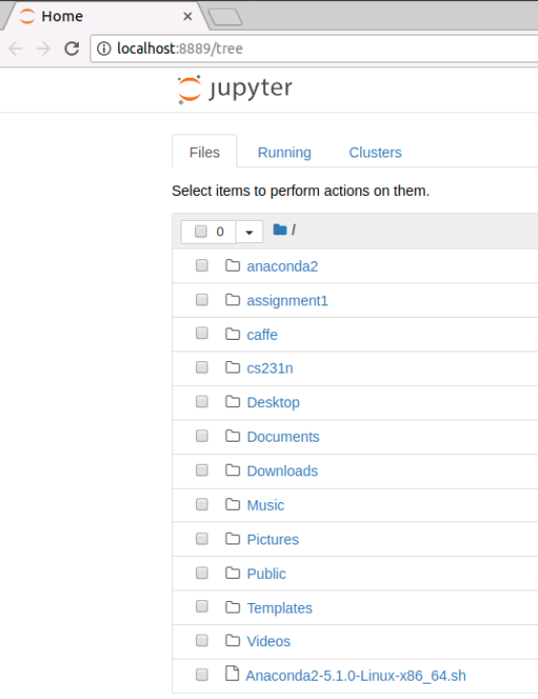Click the file icon beside Anaconda2-5.1.0-Linux-x86_64.sh
This screenshot has height=699, width=538.
(232, 673)
